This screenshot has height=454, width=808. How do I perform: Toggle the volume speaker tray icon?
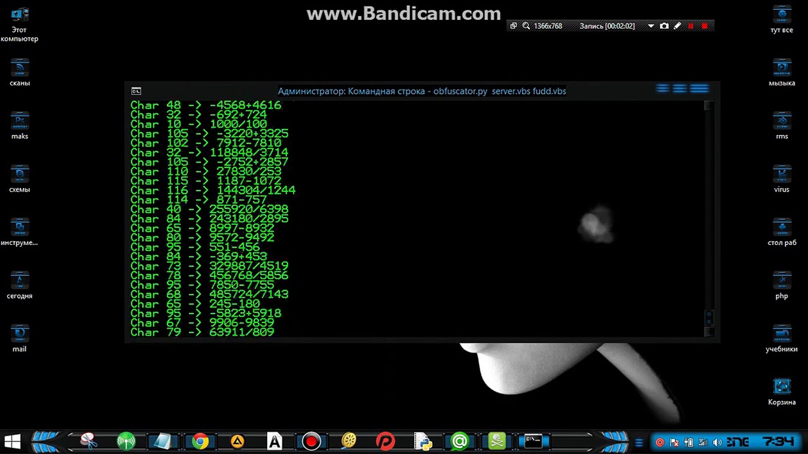tap(718, 442)
